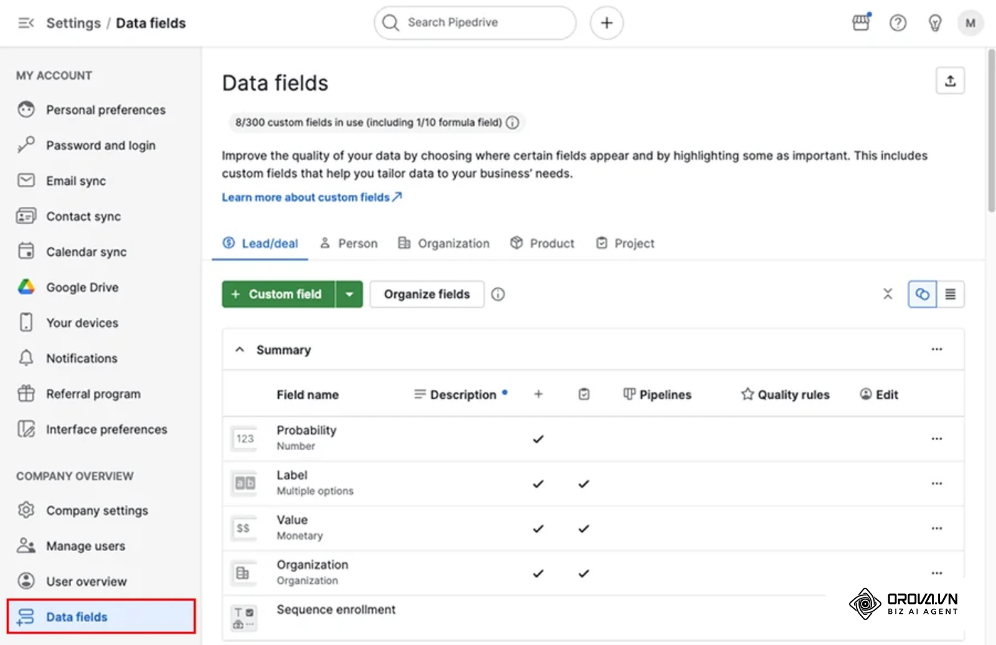Toggle Probability add-view checkmark
Image resolution: width=996 pixels, height=645 pixels.
pos(538,439)
